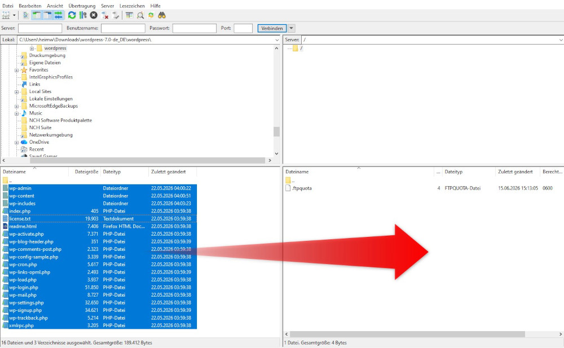Open the process queue settings icon
The width and height of the screenshot is (564, 348).
pyautogui.click(x=83, y=15)
